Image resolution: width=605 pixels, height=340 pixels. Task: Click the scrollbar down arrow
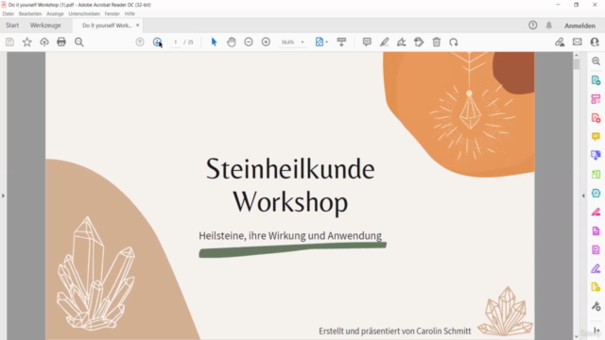[x=577, y=336]
